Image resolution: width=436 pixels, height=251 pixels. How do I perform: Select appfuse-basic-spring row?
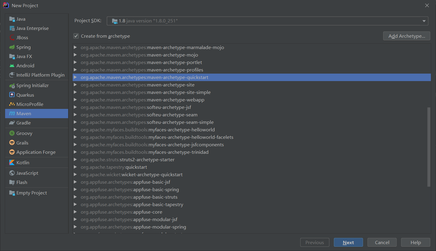coord(252,189)
